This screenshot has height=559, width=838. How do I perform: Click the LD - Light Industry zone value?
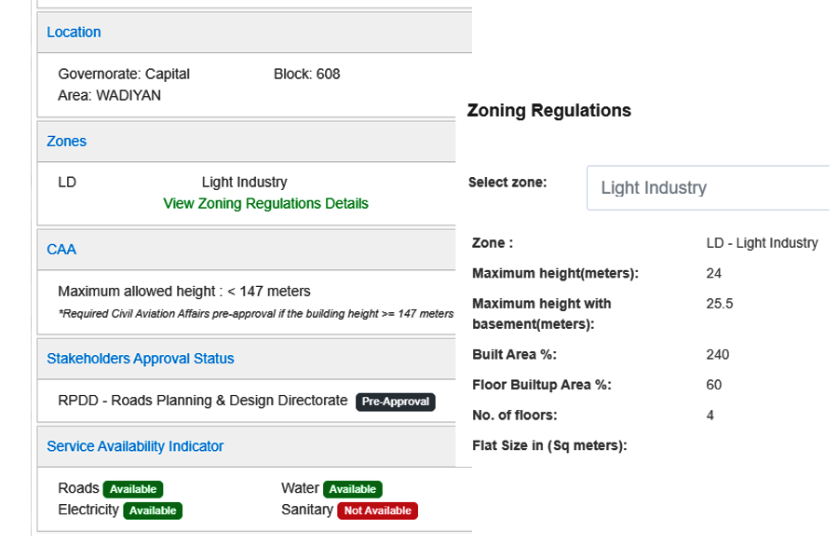click(x=762, y=243)
